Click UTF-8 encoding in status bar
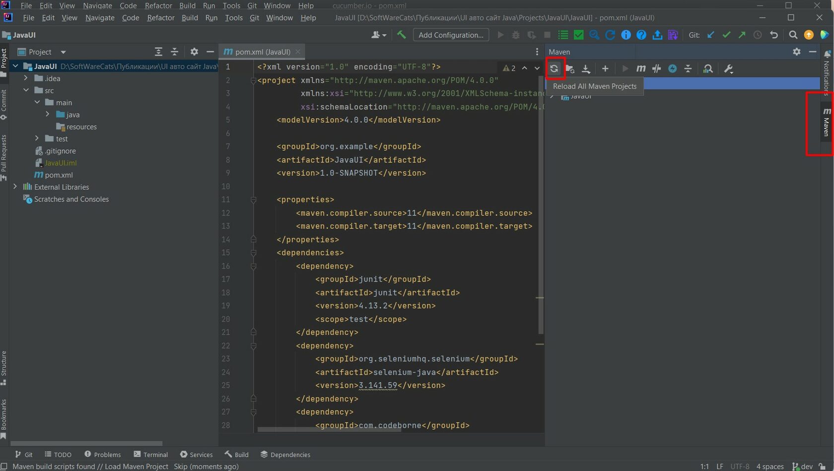The image size is (834, 471). tap(740, 467)
